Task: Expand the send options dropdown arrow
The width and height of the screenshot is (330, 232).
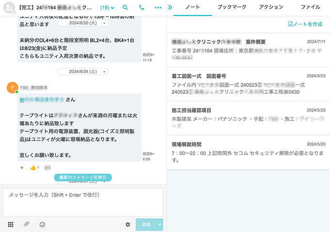Action: 160,225
